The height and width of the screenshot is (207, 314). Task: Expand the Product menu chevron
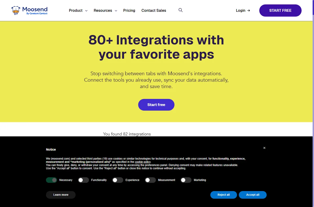(86, 11)
